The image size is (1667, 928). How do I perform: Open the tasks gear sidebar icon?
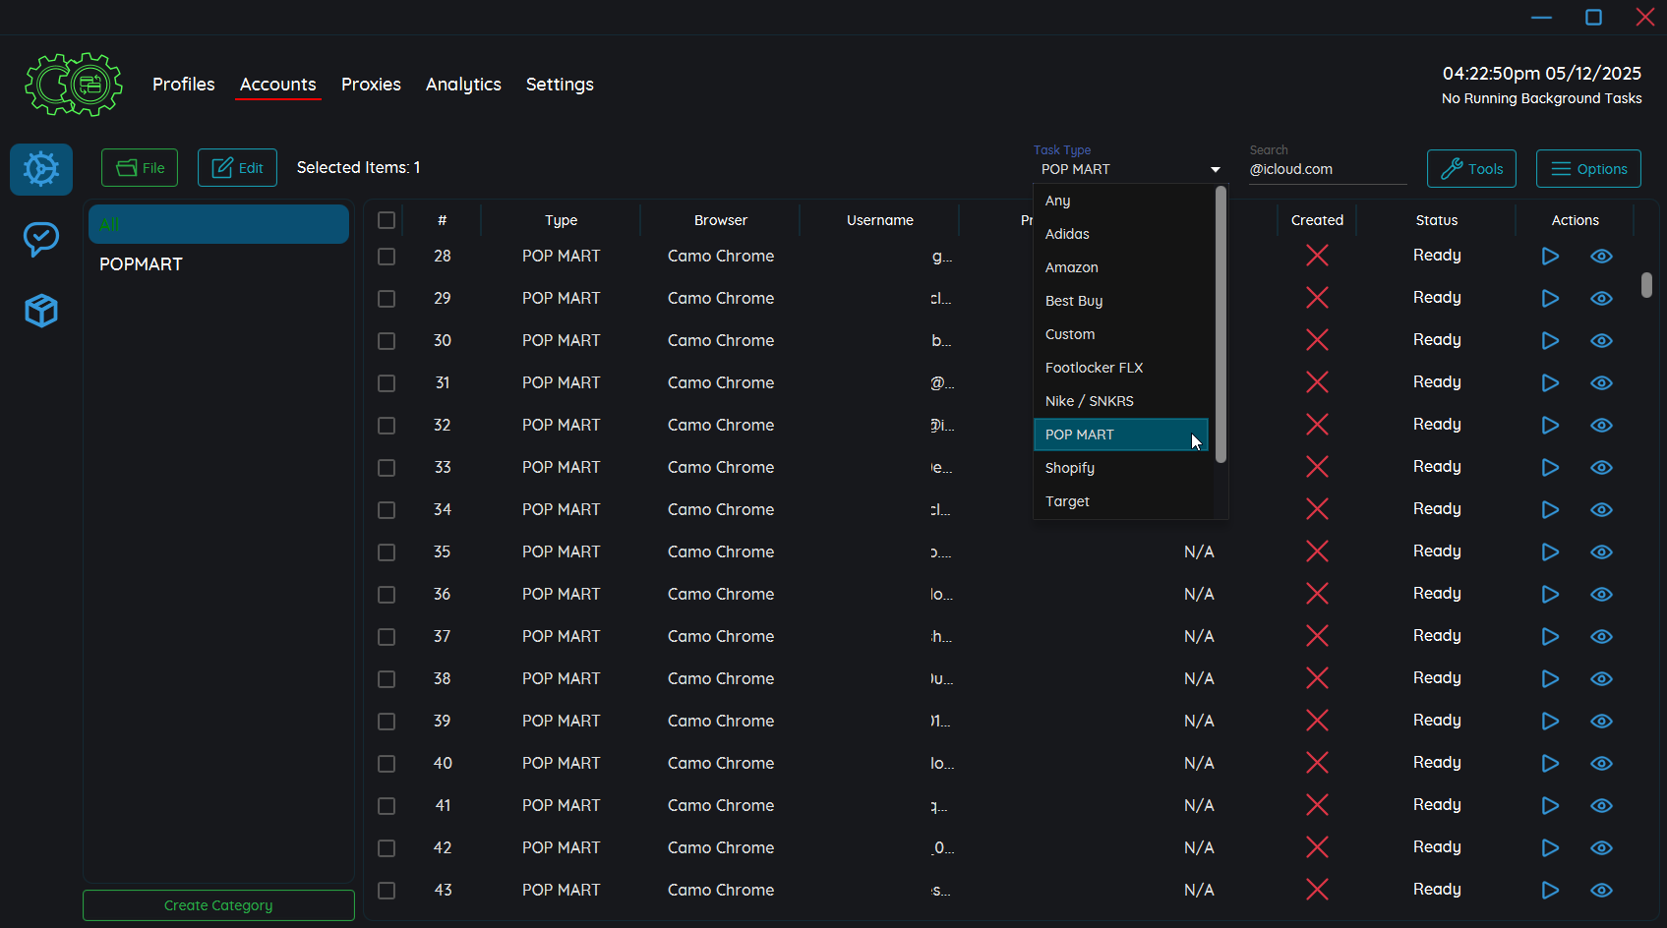pyautogui.click(x=41, y=169)
